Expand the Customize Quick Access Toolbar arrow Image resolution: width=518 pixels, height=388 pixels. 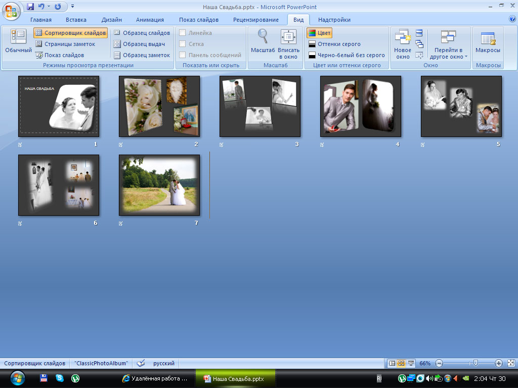(72, 7)
